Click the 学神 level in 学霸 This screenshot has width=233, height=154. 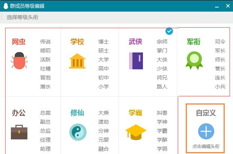point(162,122)
